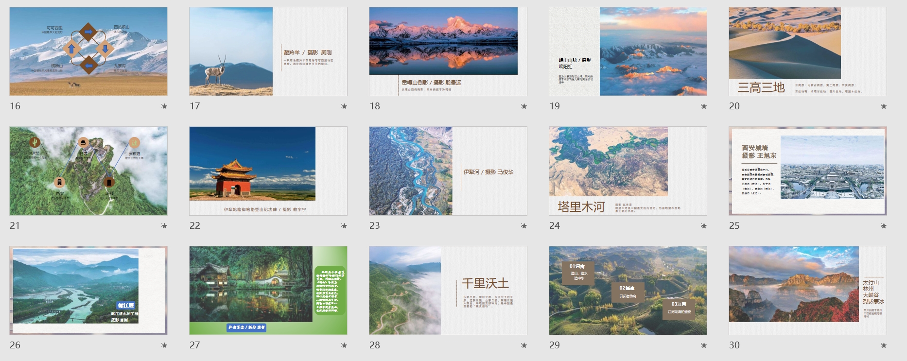Click the animation star icon under slide 24
The height and width of the screenshot is (361, 907).
click(x=704, y=225)
